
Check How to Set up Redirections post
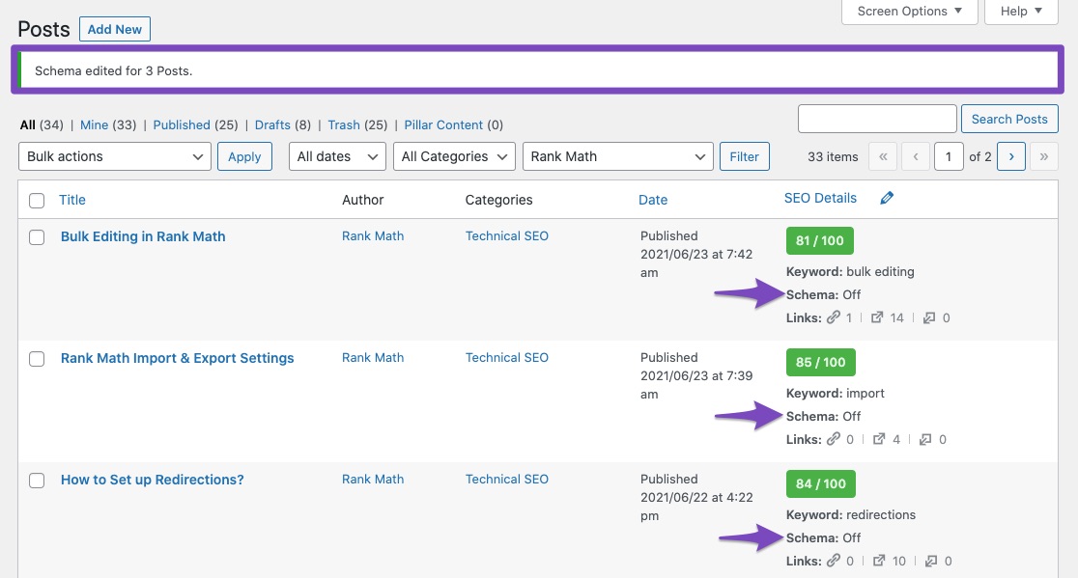coord(37,481)
